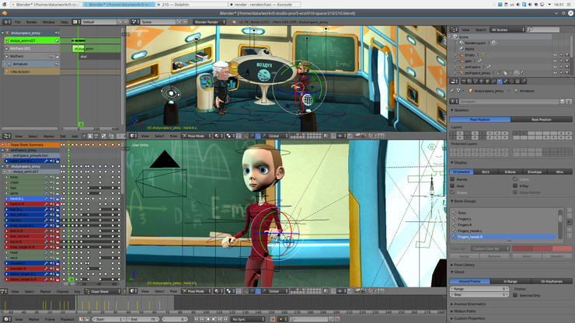This screenshot has height=323, width=575.
Task: Open Constraints properties tab icon
Action: coord(493,82)
